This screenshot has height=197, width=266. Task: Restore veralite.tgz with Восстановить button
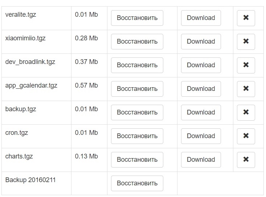coord(137,18)
